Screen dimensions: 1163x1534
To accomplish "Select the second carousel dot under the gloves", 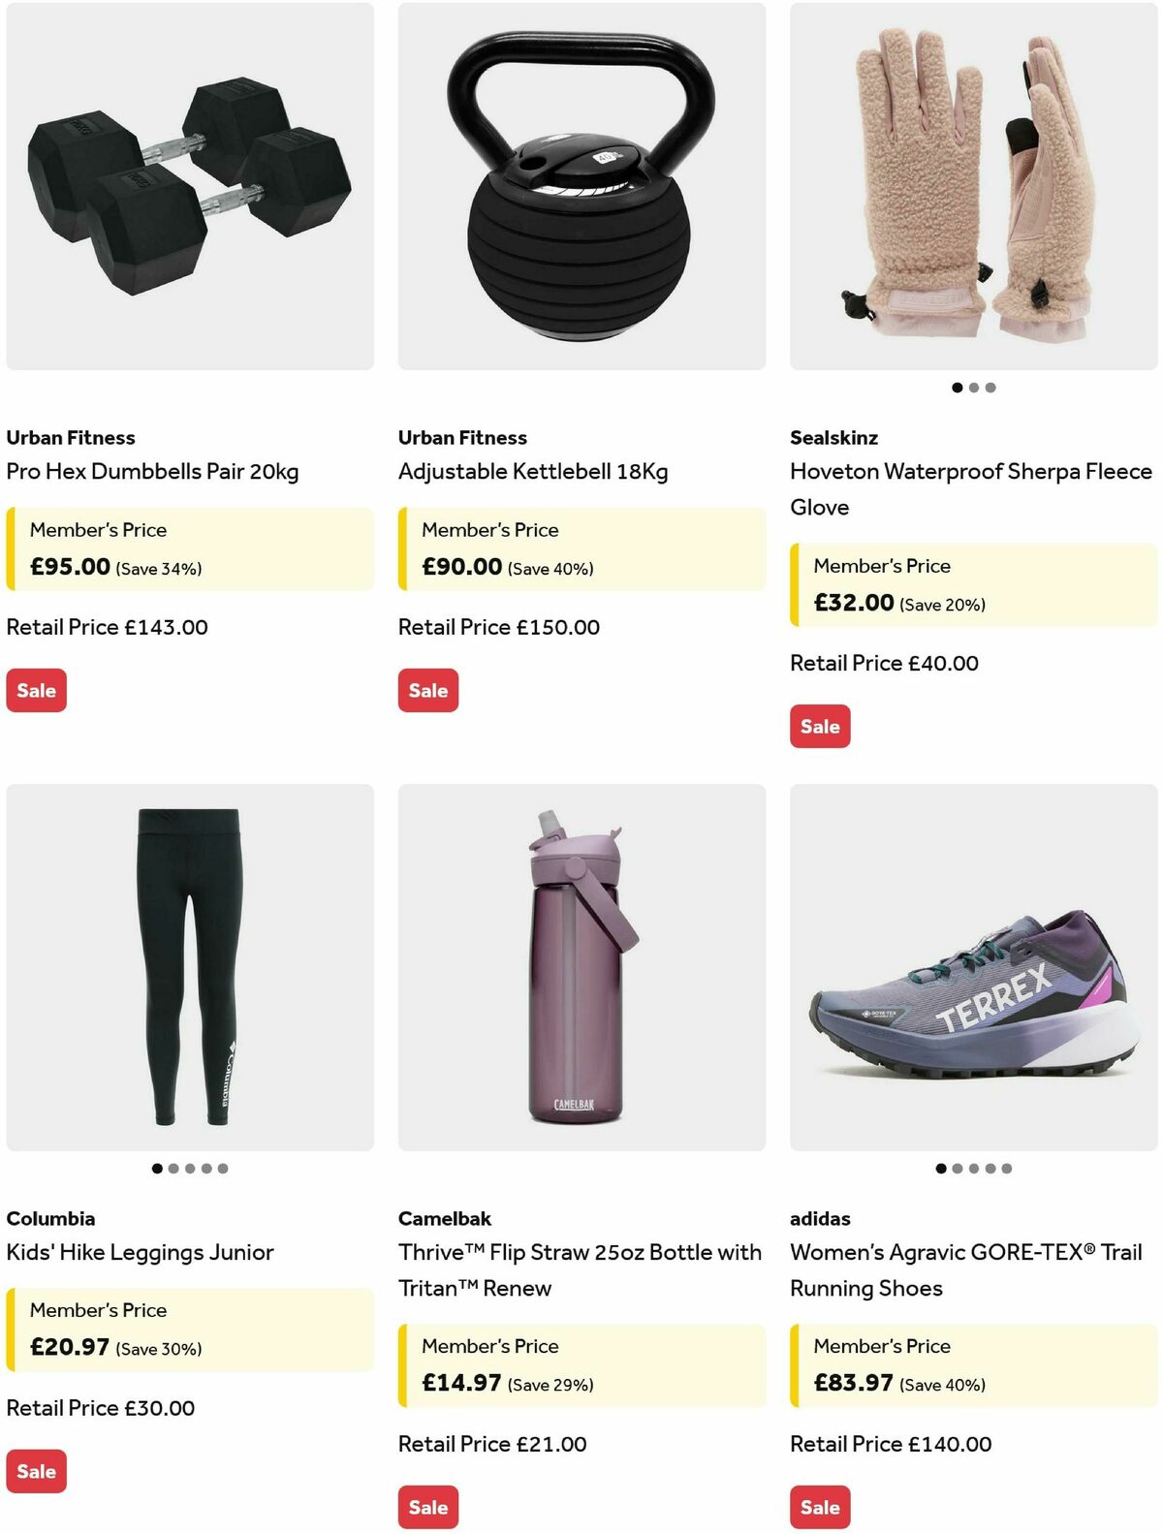I will 972,387.
